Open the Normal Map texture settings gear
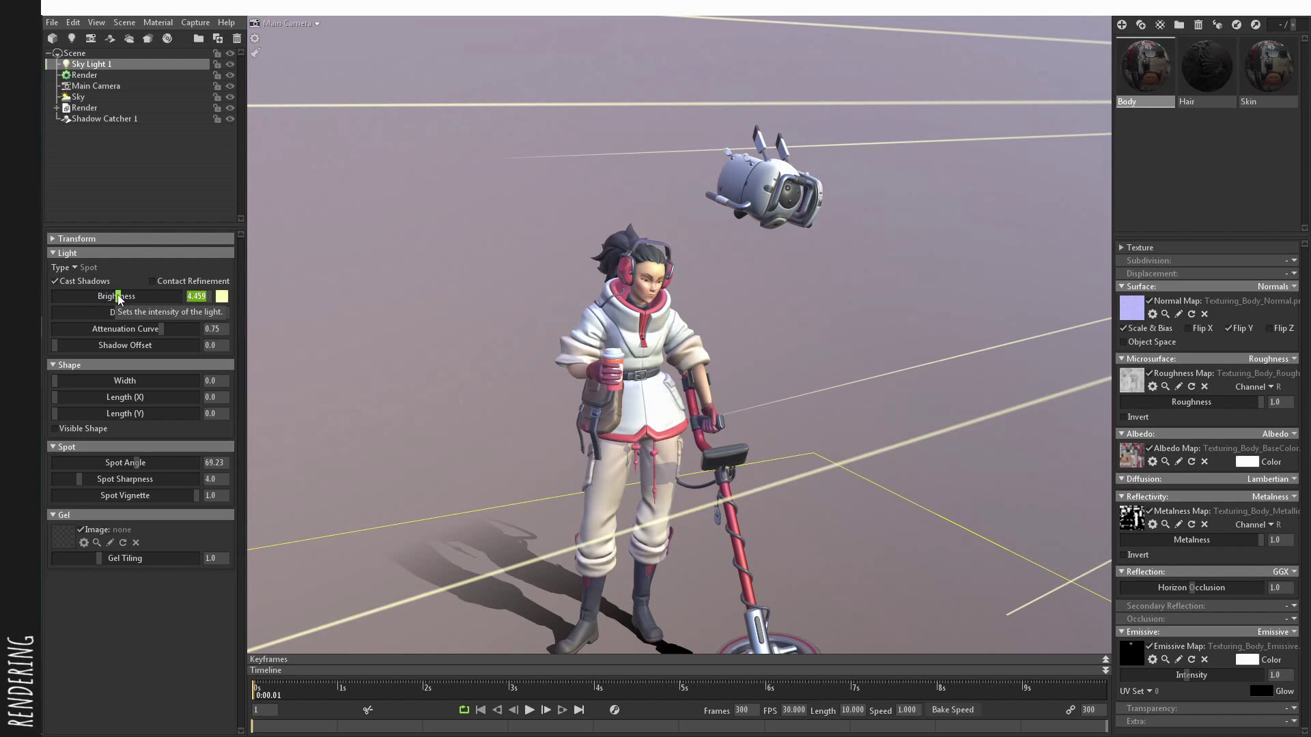The image size is (1311, 737). coord(1153,315)
